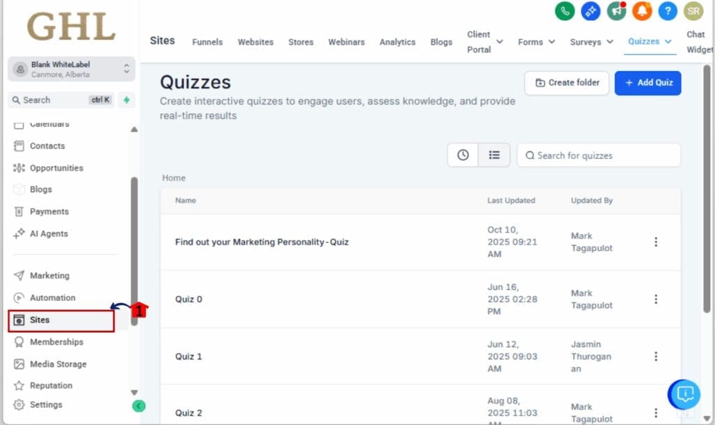Viewport: 715px width, 425px height.
Task: Collapse the sidebar with green arrow
Action: pos(138,405)
